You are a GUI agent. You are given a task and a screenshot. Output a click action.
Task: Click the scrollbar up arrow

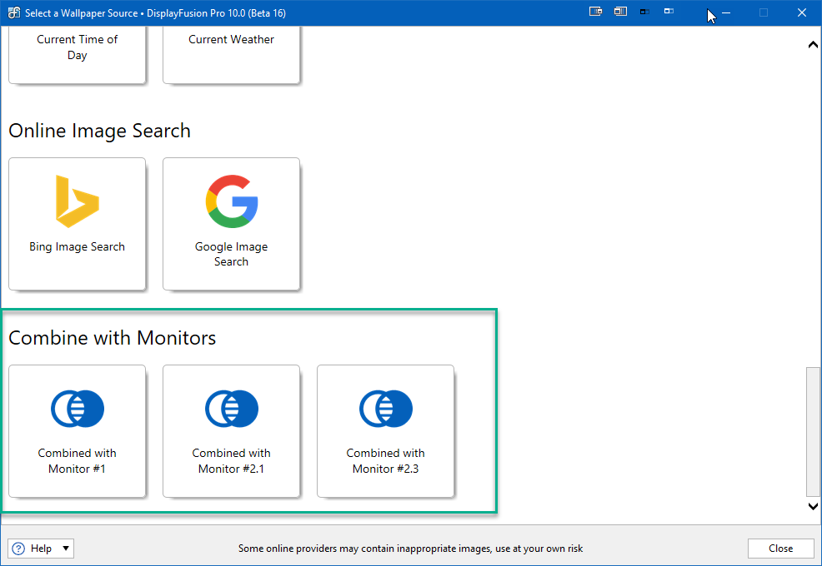(813, 44)
